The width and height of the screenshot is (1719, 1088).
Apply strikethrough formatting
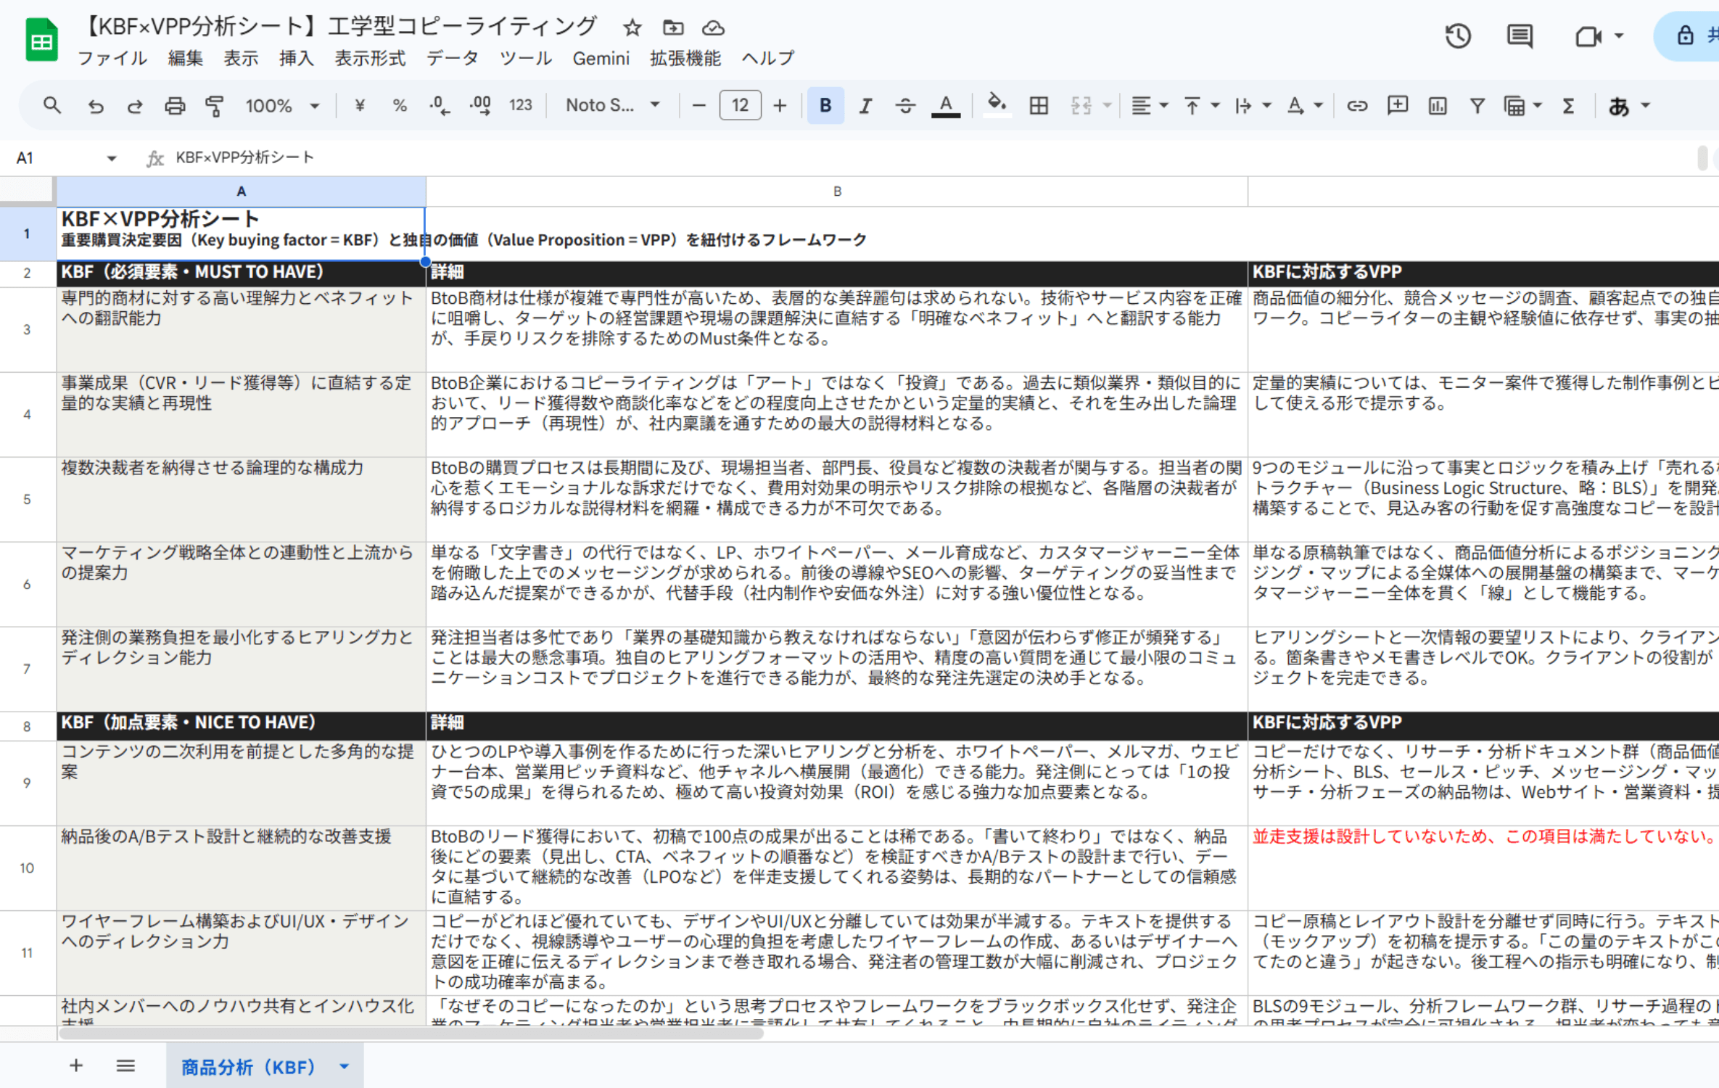905,105
